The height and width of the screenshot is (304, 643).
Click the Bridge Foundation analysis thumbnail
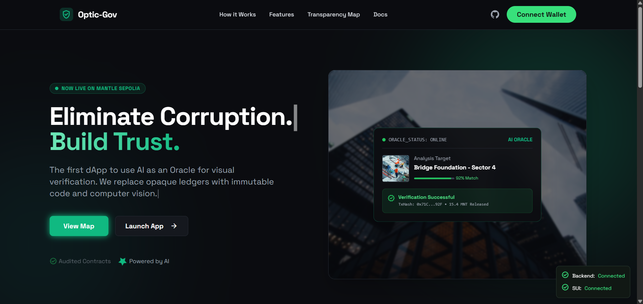pyautogui.click(x=396, y=168)
